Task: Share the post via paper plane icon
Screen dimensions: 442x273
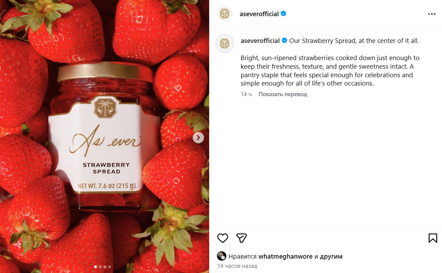Action: [x=241, y=238]
